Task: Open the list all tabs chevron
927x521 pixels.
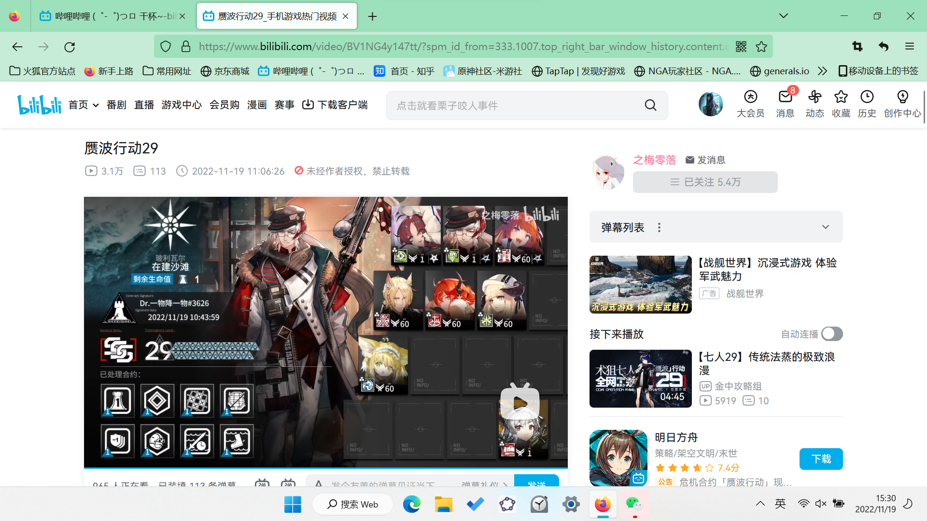Action: [784, 16]
